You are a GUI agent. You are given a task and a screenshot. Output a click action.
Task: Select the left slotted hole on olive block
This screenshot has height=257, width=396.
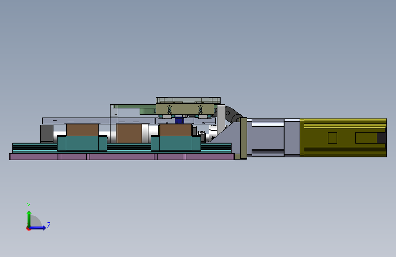click(x=169, y=110)
